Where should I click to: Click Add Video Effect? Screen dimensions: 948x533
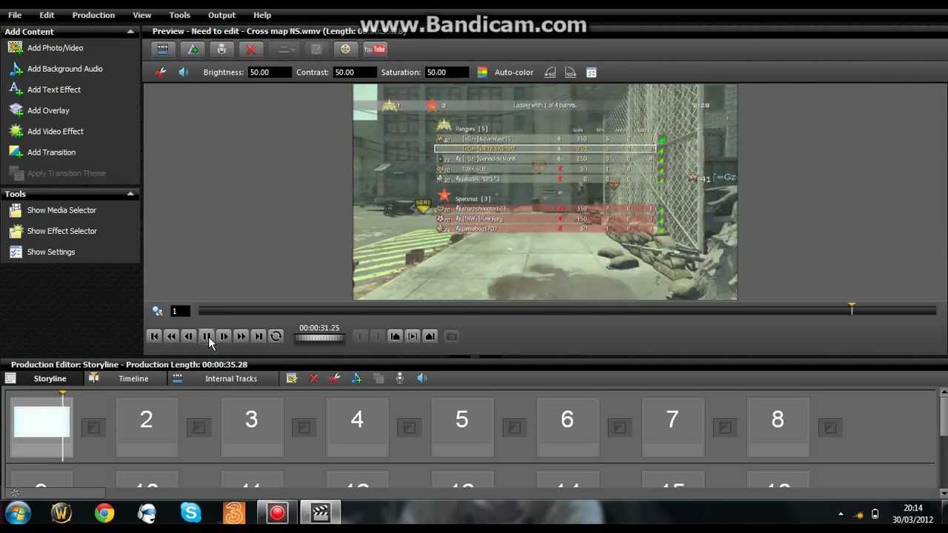pyautogui.click(x=55, y=131)
